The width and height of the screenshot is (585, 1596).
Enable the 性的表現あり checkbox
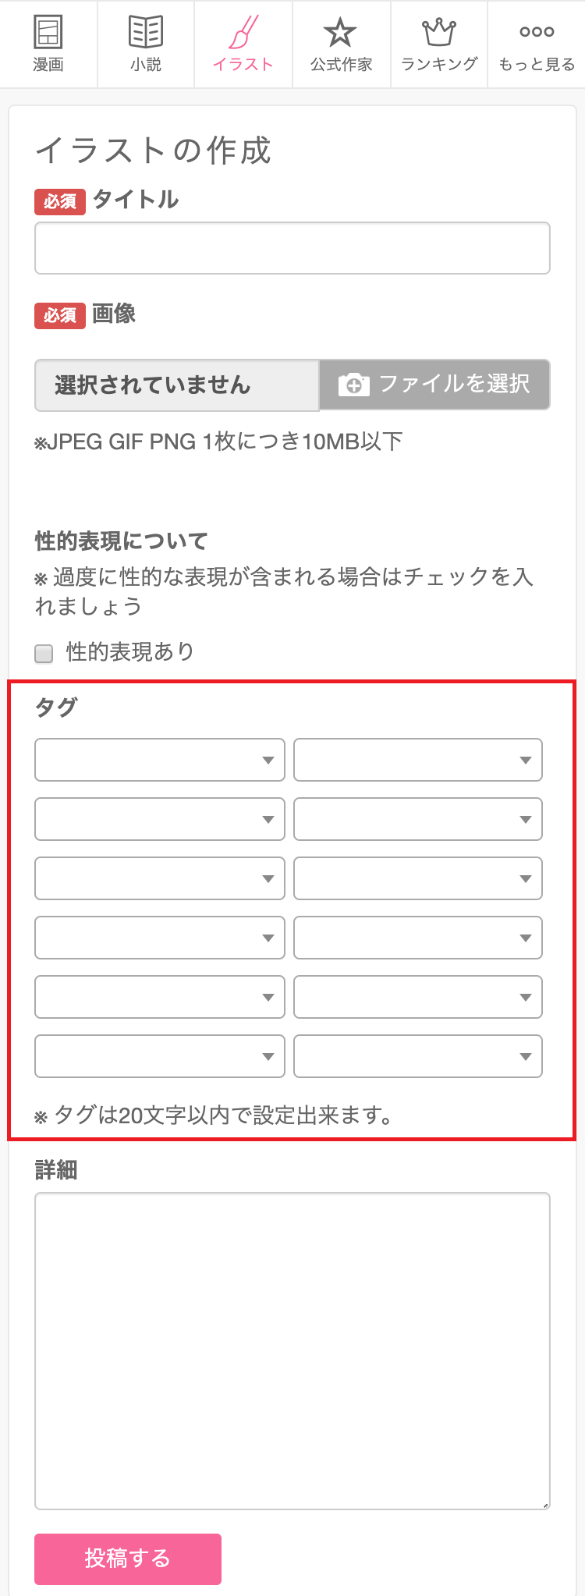click(44, 653)
